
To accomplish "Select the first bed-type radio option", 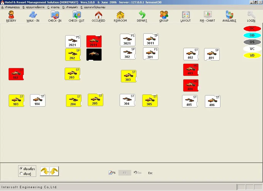I will click(x=27, y=169).
